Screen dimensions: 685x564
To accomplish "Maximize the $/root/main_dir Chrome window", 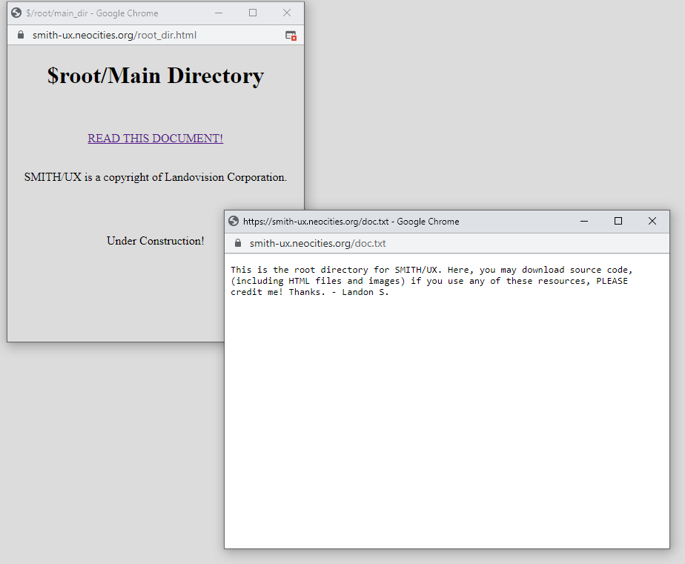I will coord(253,13).
